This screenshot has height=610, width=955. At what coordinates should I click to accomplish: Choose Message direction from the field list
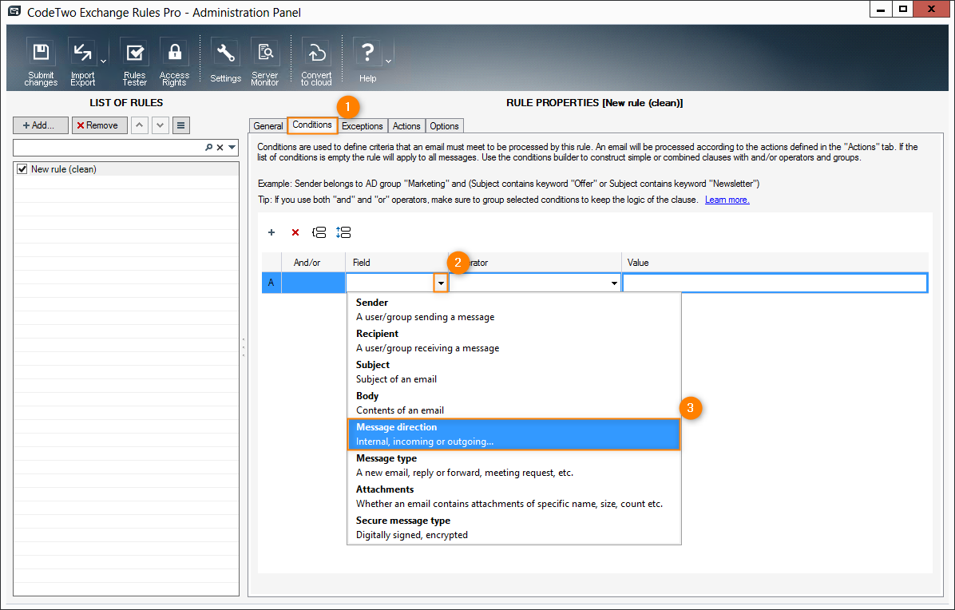point(513,434)
